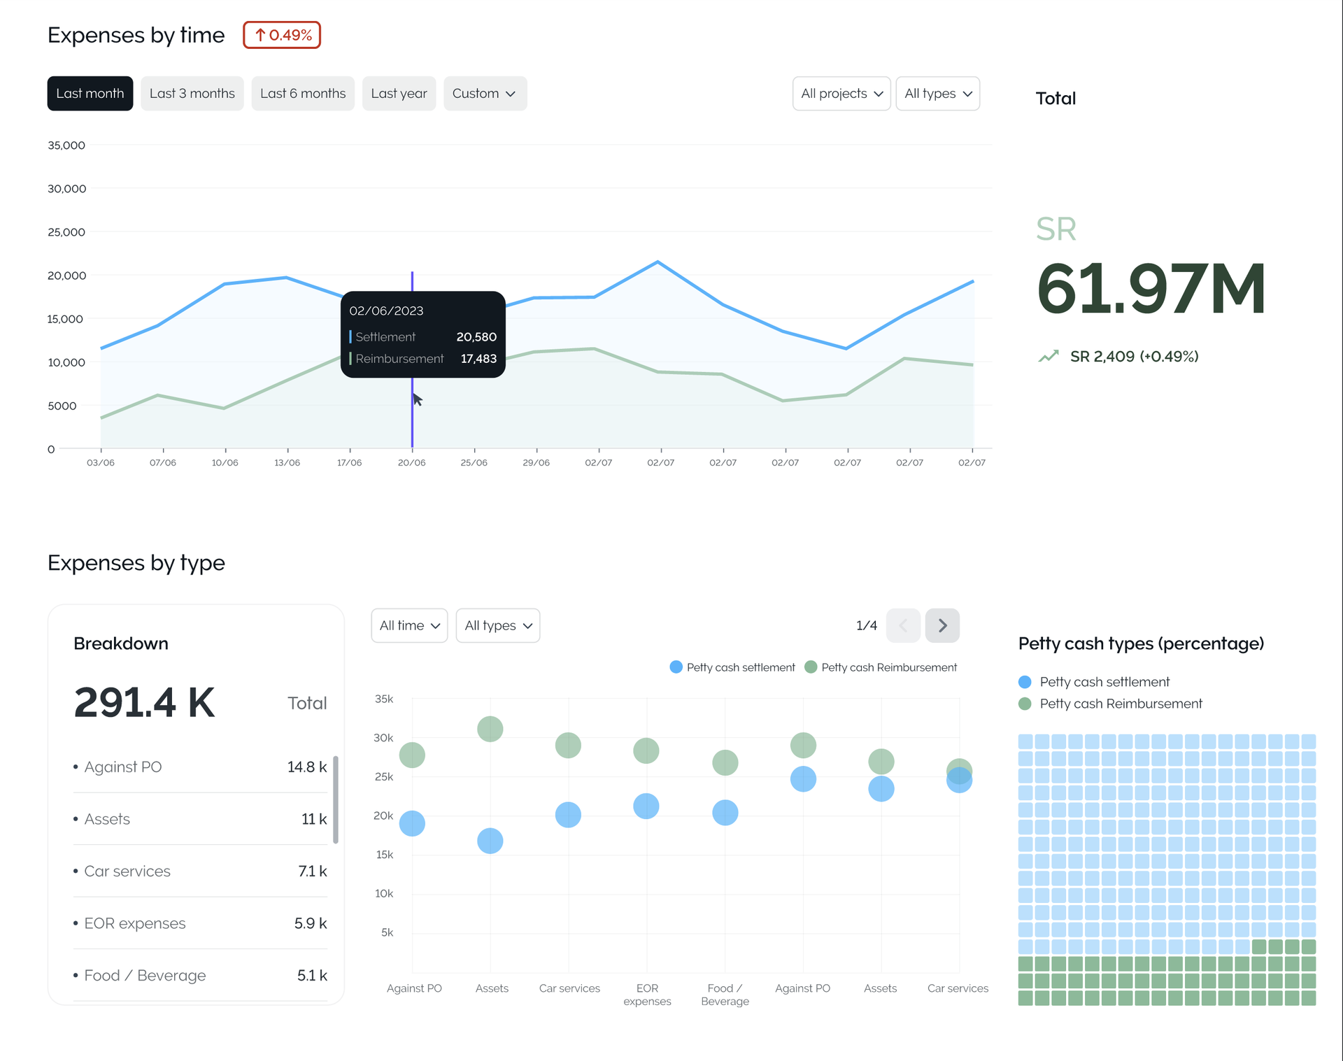Select the Last year range
Screen dimensions: 1343x1061
(x=399, y=94)
